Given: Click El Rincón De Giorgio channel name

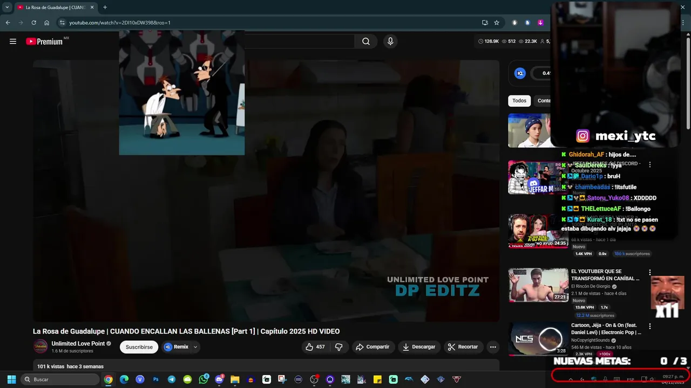Looking at the screenshot, I should click(x=591, y=287).
